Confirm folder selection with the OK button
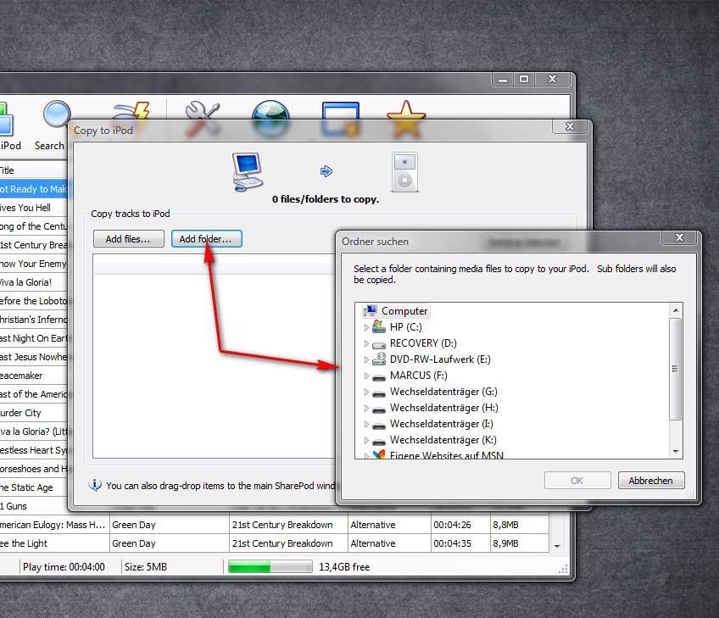 coord(577,481)
